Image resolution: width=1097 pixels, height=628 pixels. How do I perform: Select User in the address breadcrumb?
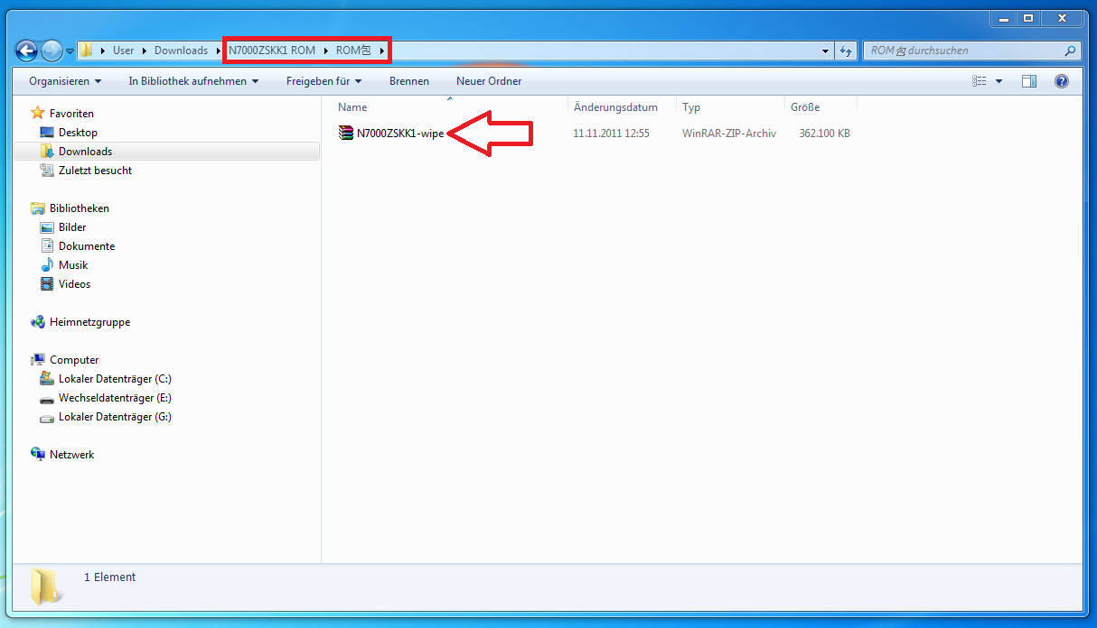point(123,51)
